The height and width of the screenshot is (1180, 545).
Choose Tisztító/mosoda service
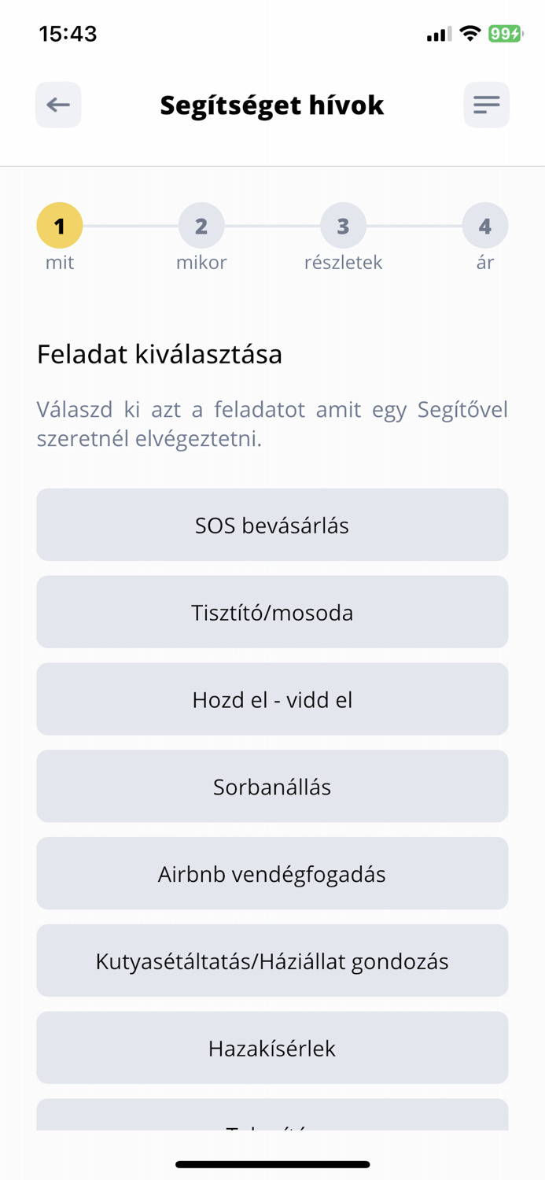click(272, 612)
